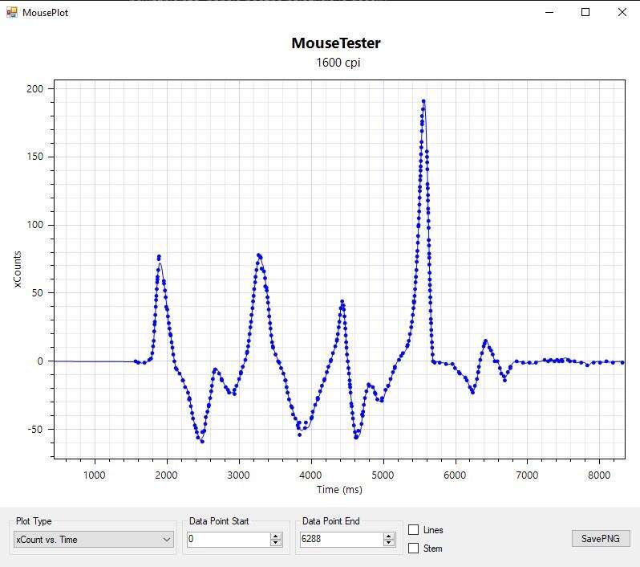Enable the Lines checkbox

point(414,530)
